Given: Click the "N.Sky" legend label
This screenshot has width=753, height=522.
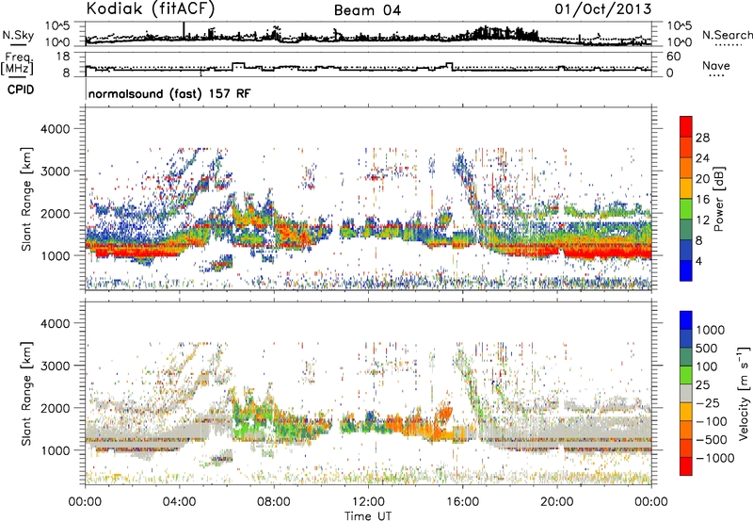Looking at the screenshot, I should point(18,35).
